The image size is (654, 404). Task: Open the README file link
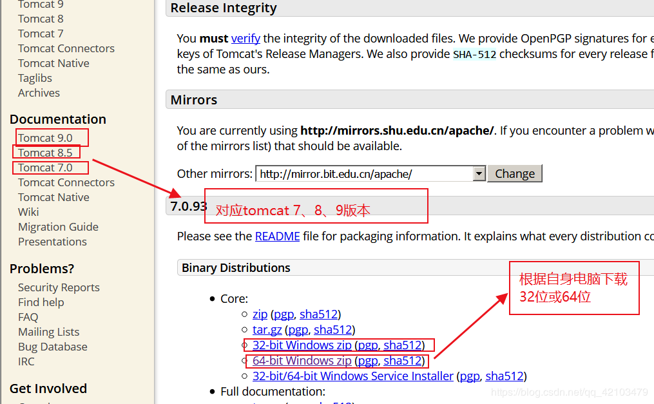277,236
